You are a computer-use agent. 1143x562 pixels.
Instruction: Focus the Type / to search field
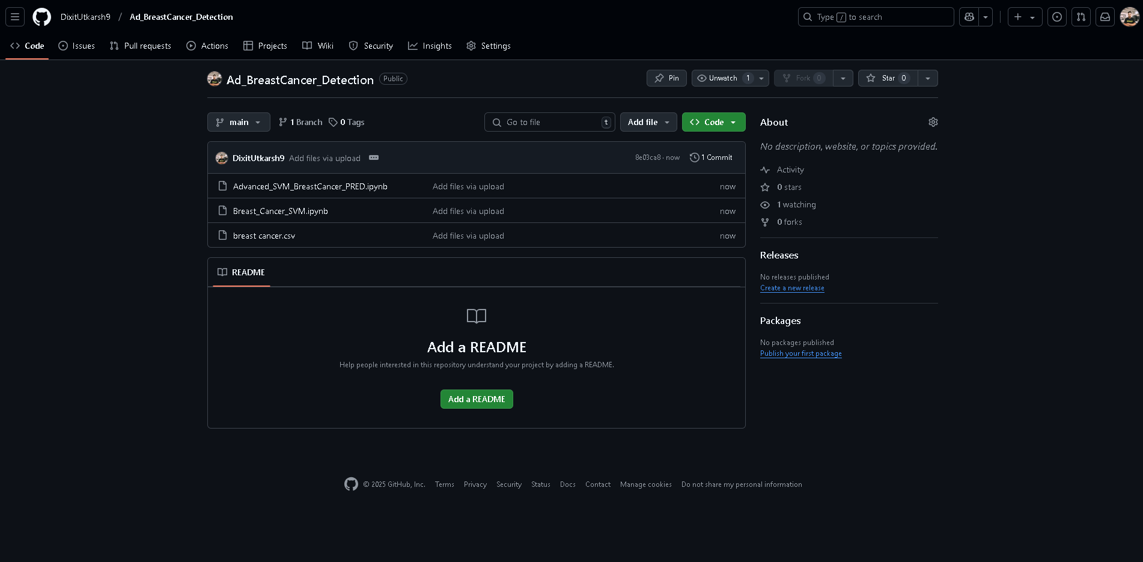click(x=876, y=17)
